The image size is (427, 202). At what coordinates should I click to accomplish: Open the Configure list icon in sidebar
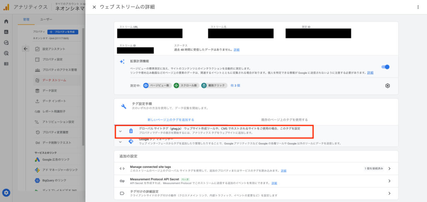6,64
